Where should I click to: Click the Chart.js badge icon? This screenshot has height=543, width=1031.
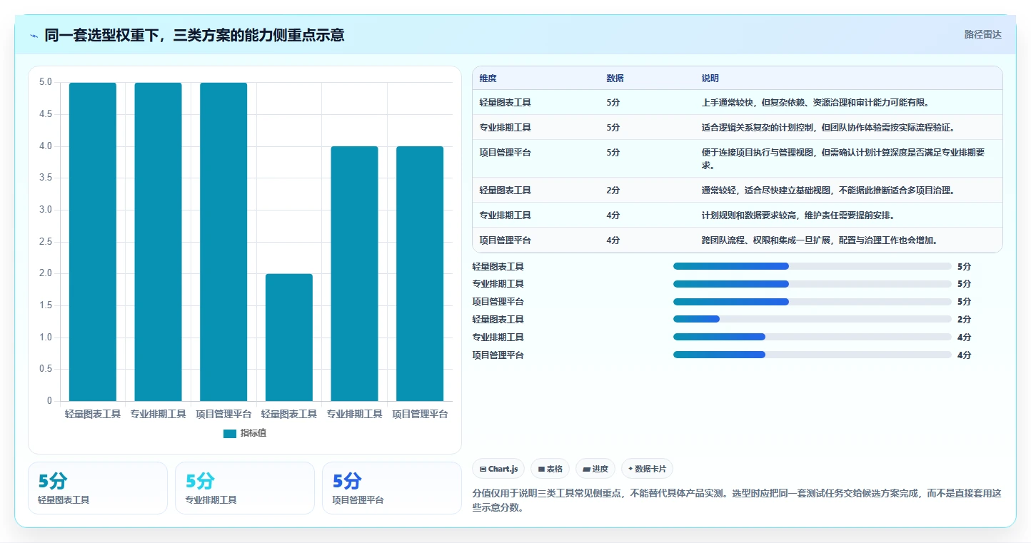click(483, 470)
